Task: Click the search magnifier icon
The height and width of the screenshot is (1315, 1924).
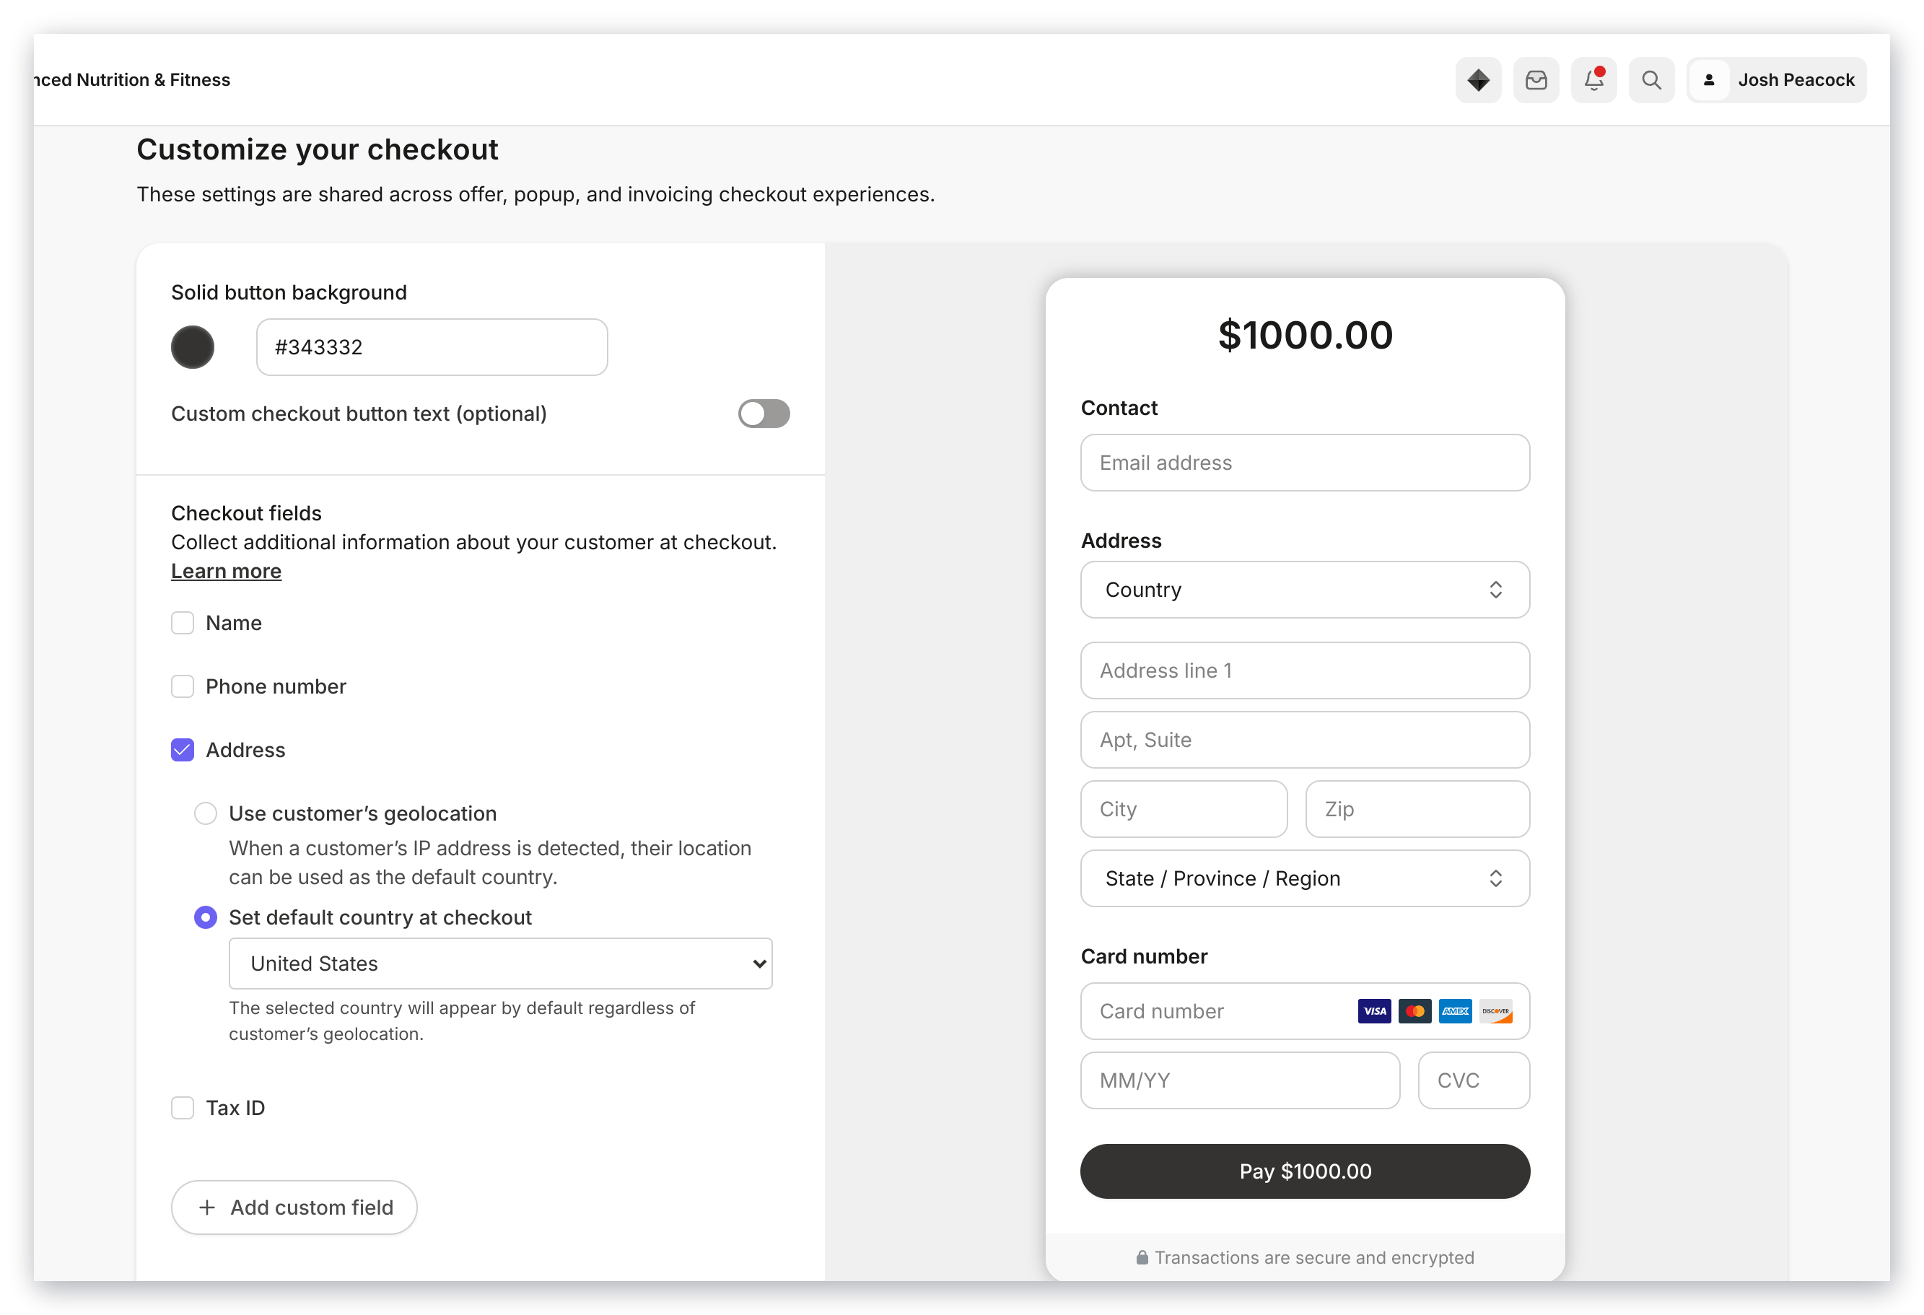Action: coord(1652,80)
